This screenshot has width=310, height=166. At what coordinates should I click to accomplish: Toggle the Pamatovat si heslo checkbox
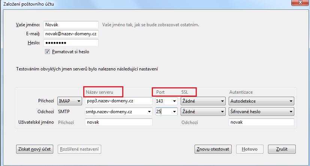click(48, 52)
